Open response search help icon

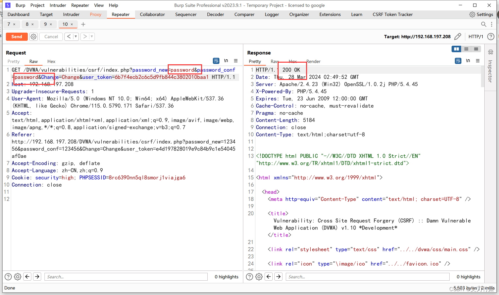click(249, 277)
